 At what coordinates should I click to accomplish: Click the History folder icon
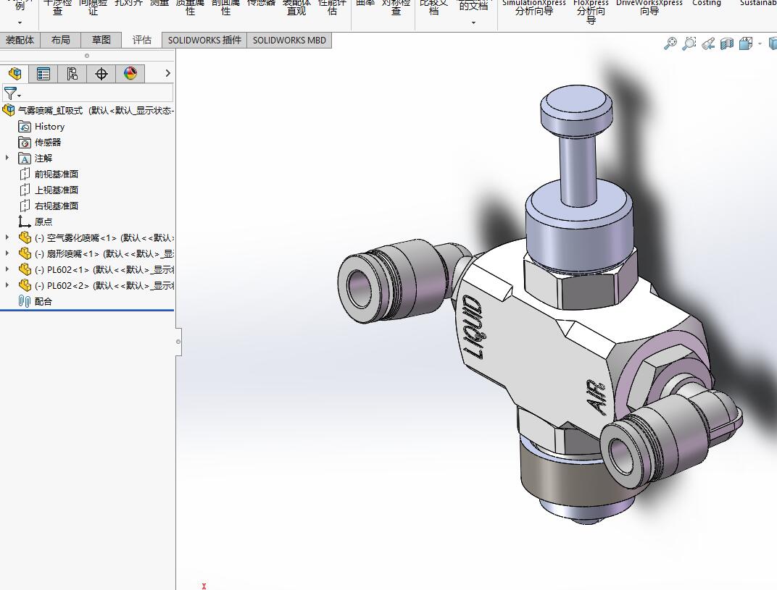coord(25,127)
